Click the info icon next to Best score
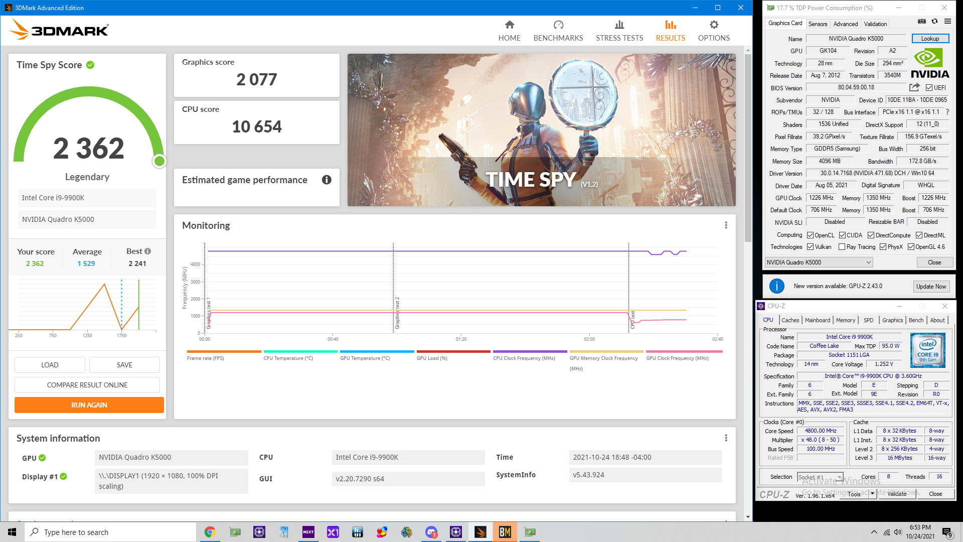The width and height of the screenshot is (963, 542). tap(147, 251)
